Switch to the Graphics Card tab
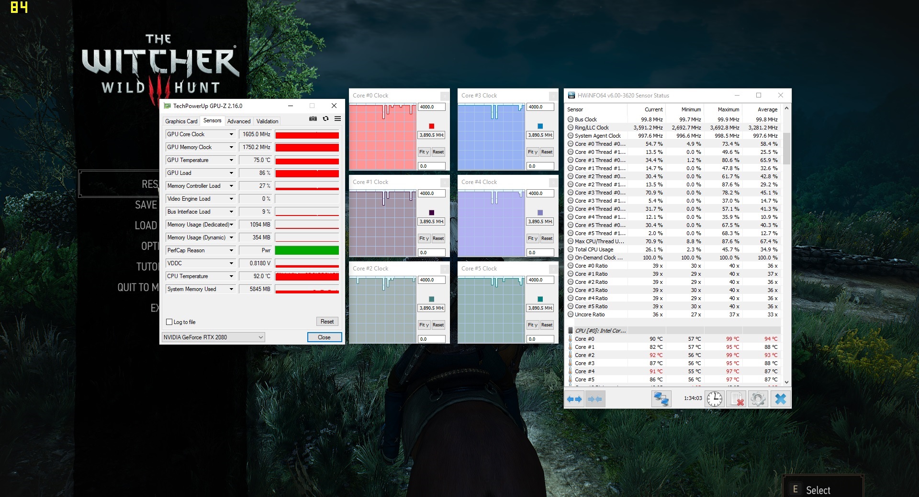The width and height of the screenshot is (919, 497). [x=181, y=121]
